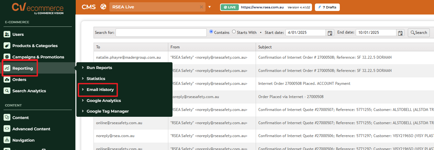Click the End date input field

point(376,33)
